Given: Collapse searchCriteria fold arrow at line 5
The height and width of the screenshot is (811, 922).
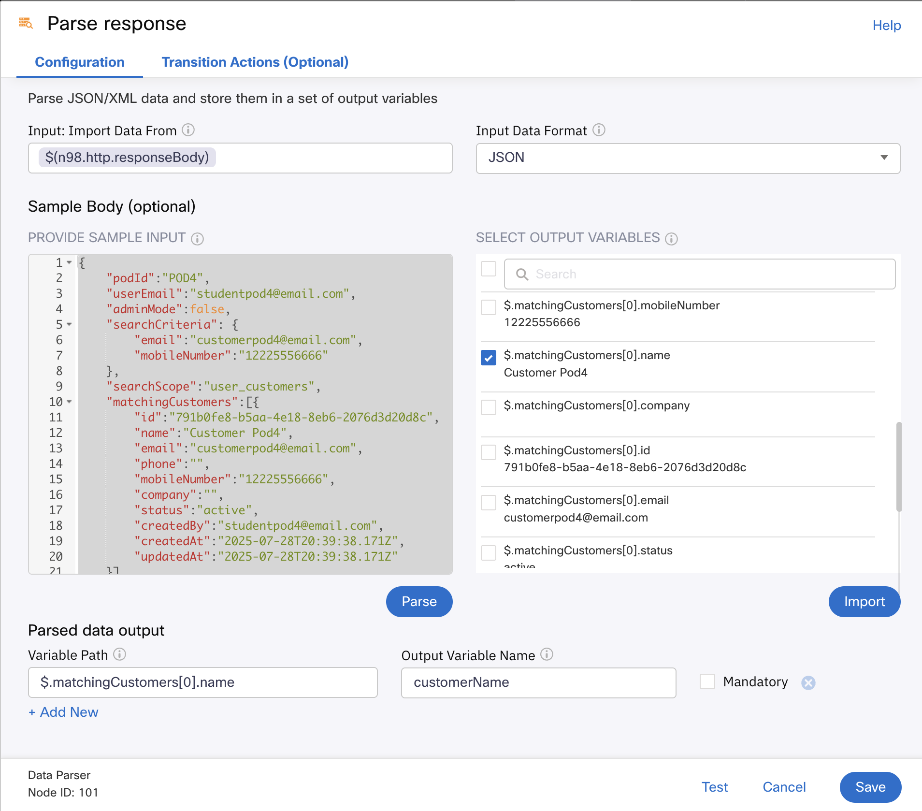Looking at the screenshot, I should click(69, 324).
